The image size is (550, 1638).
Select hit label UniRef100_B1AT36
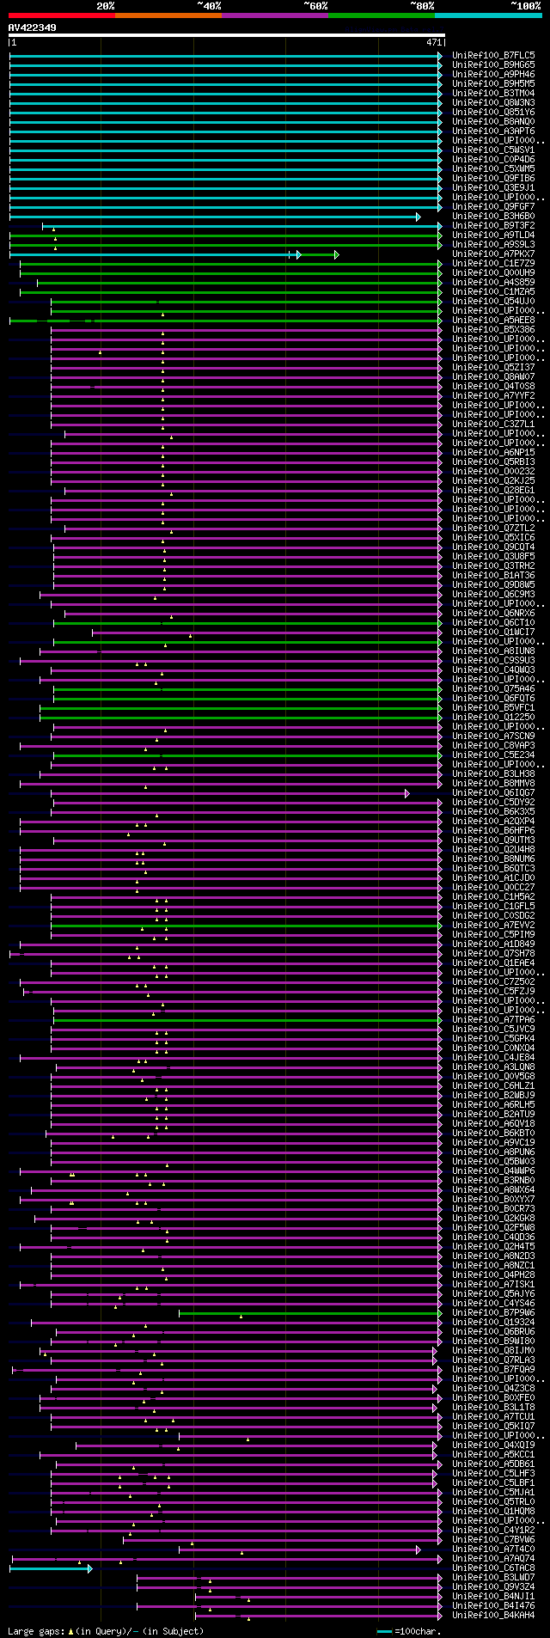(x=493, y=576)
